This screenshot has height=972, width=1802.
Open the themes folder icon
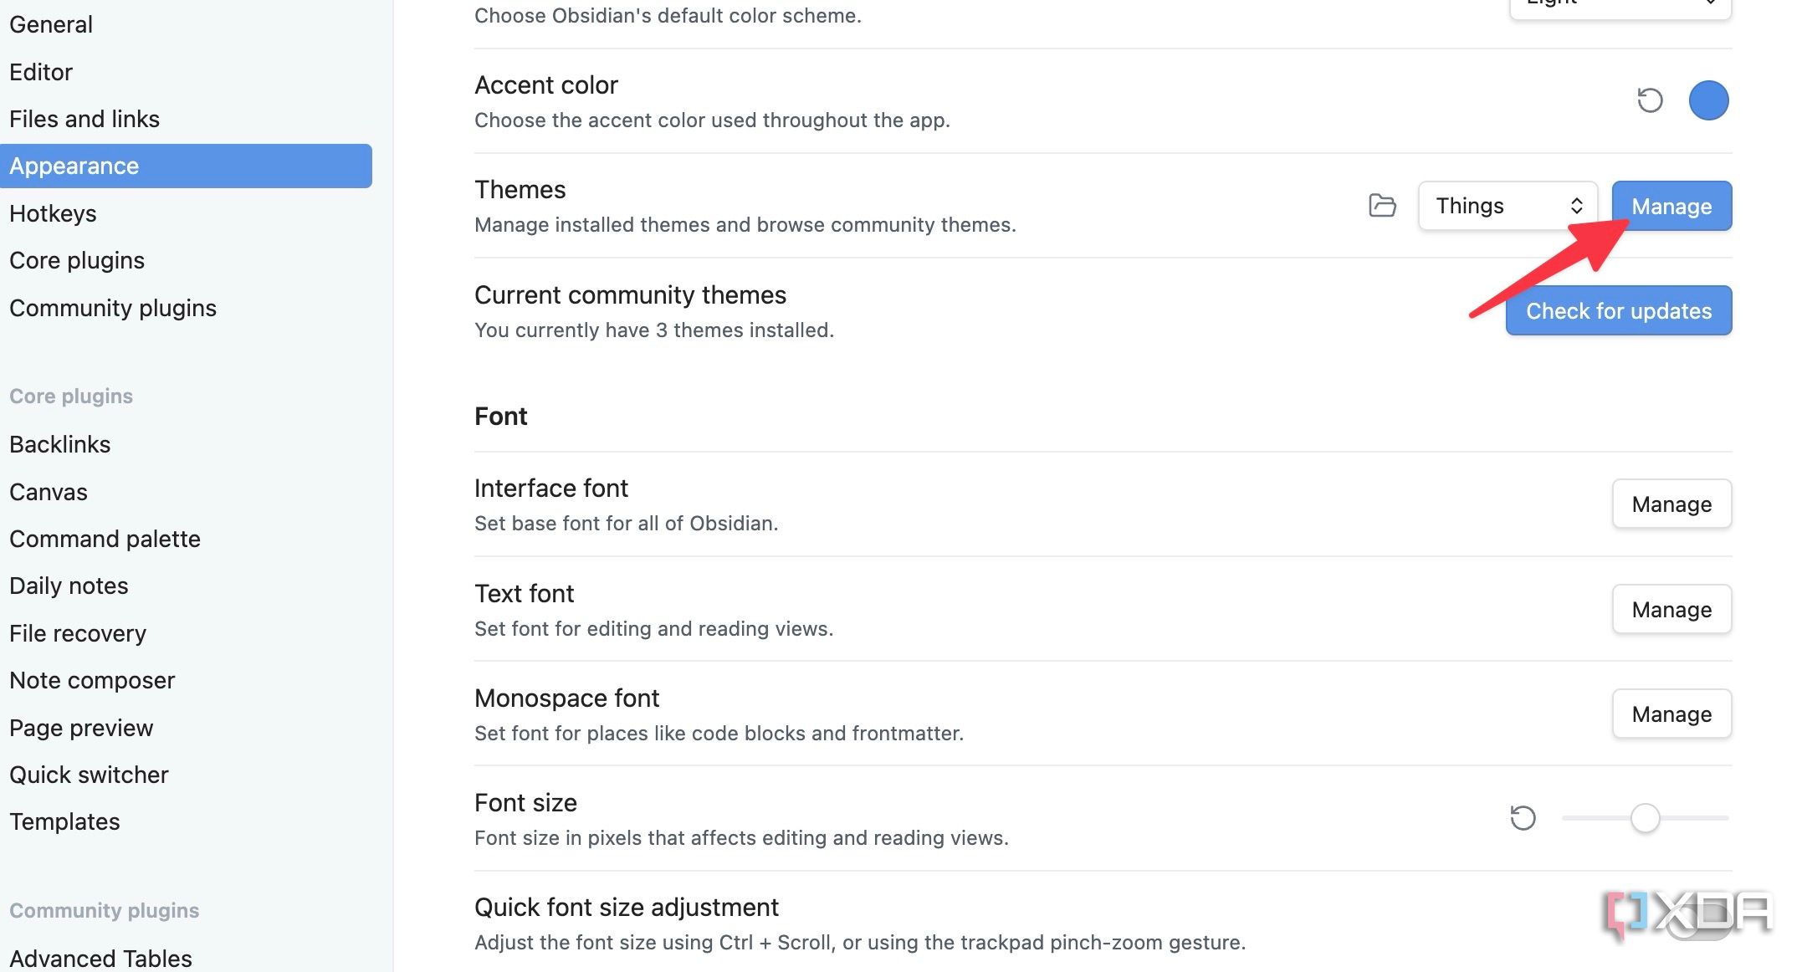click(1382, 206)
